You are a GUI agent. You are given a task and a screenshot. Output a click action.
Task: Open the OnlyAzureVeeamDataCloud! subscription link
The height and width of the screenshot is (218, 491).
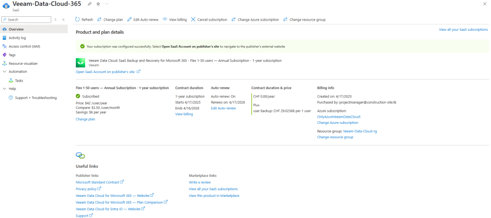(339, 117)
